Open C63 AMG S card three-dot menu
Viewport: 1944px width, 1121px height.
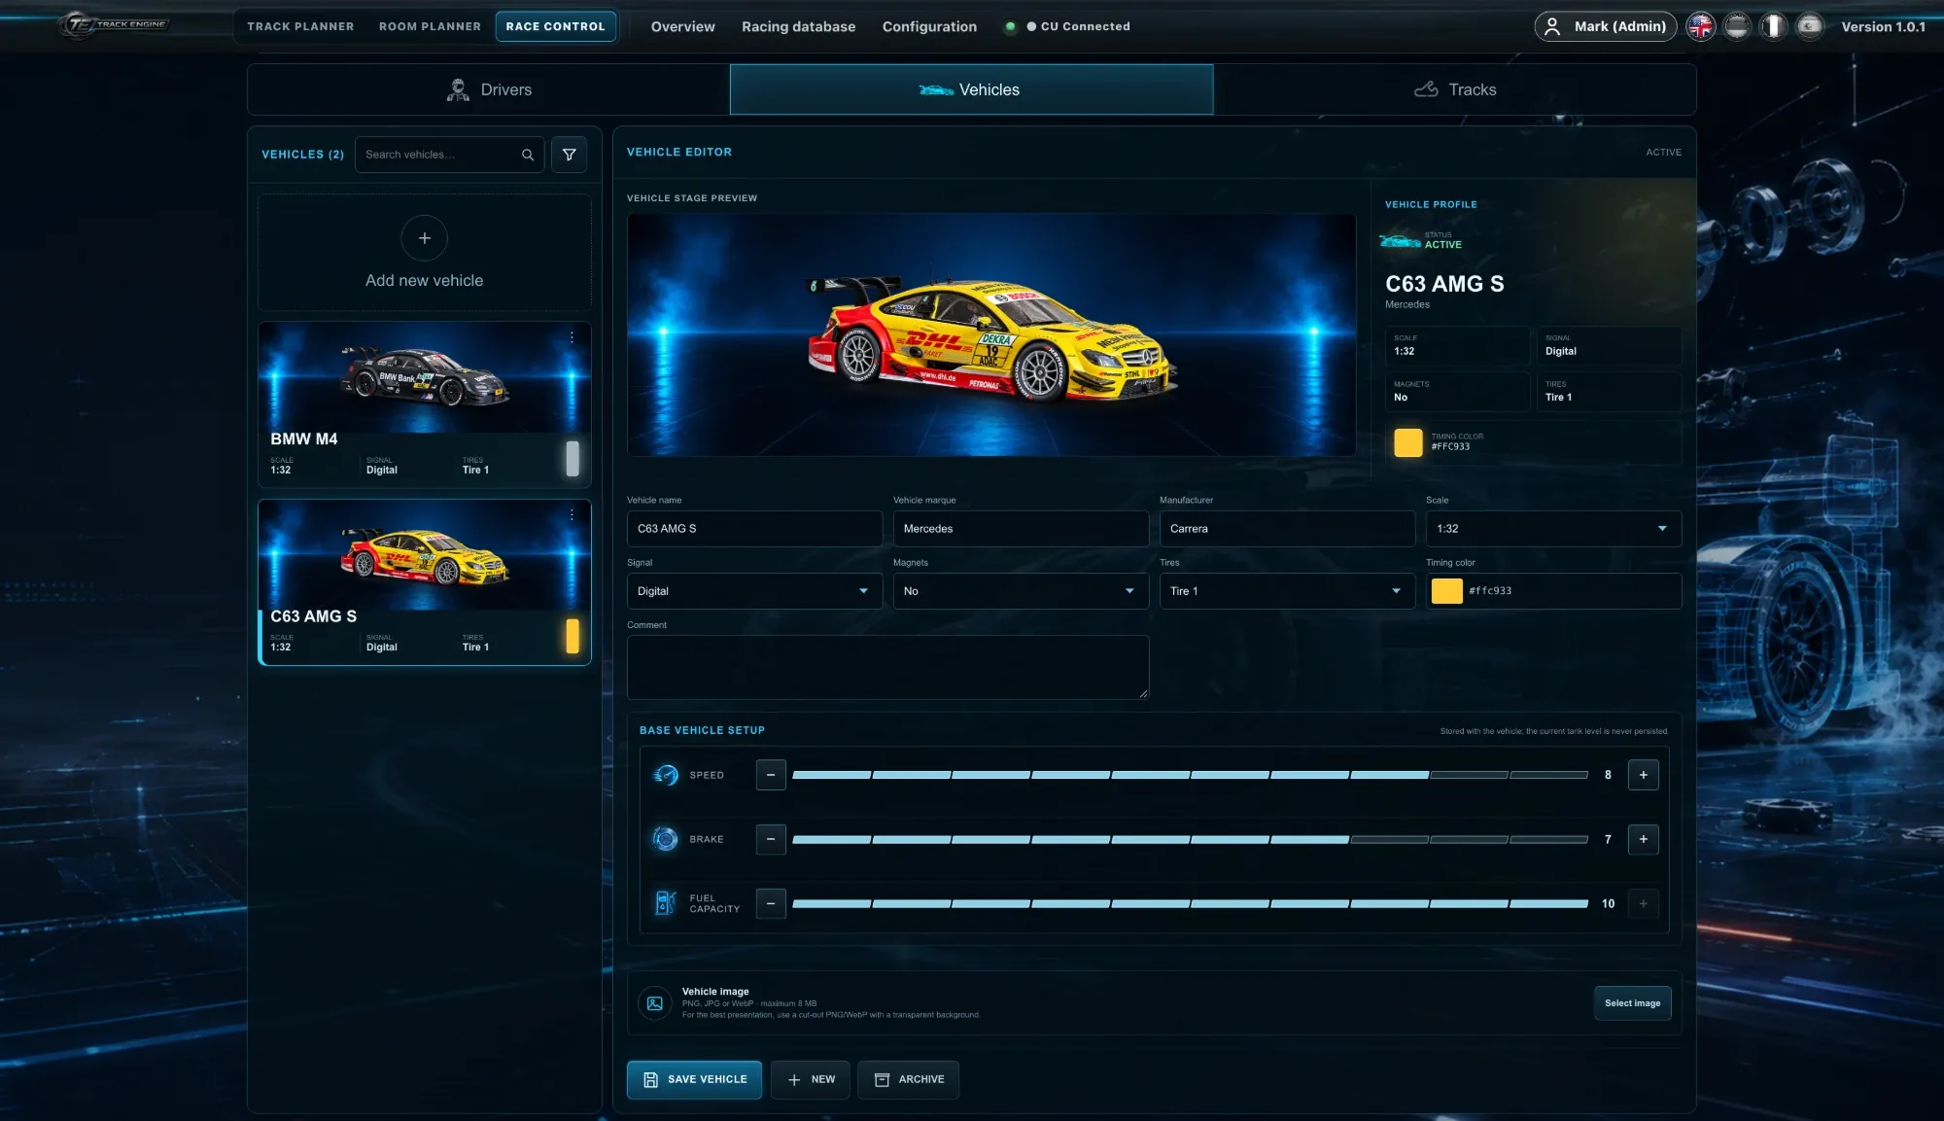(572, 514)
